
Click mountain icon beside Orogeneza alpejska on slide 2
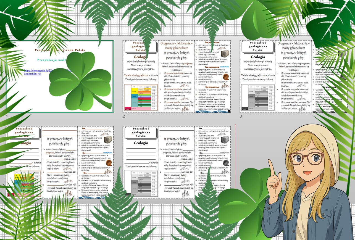(x=184, y=109)
